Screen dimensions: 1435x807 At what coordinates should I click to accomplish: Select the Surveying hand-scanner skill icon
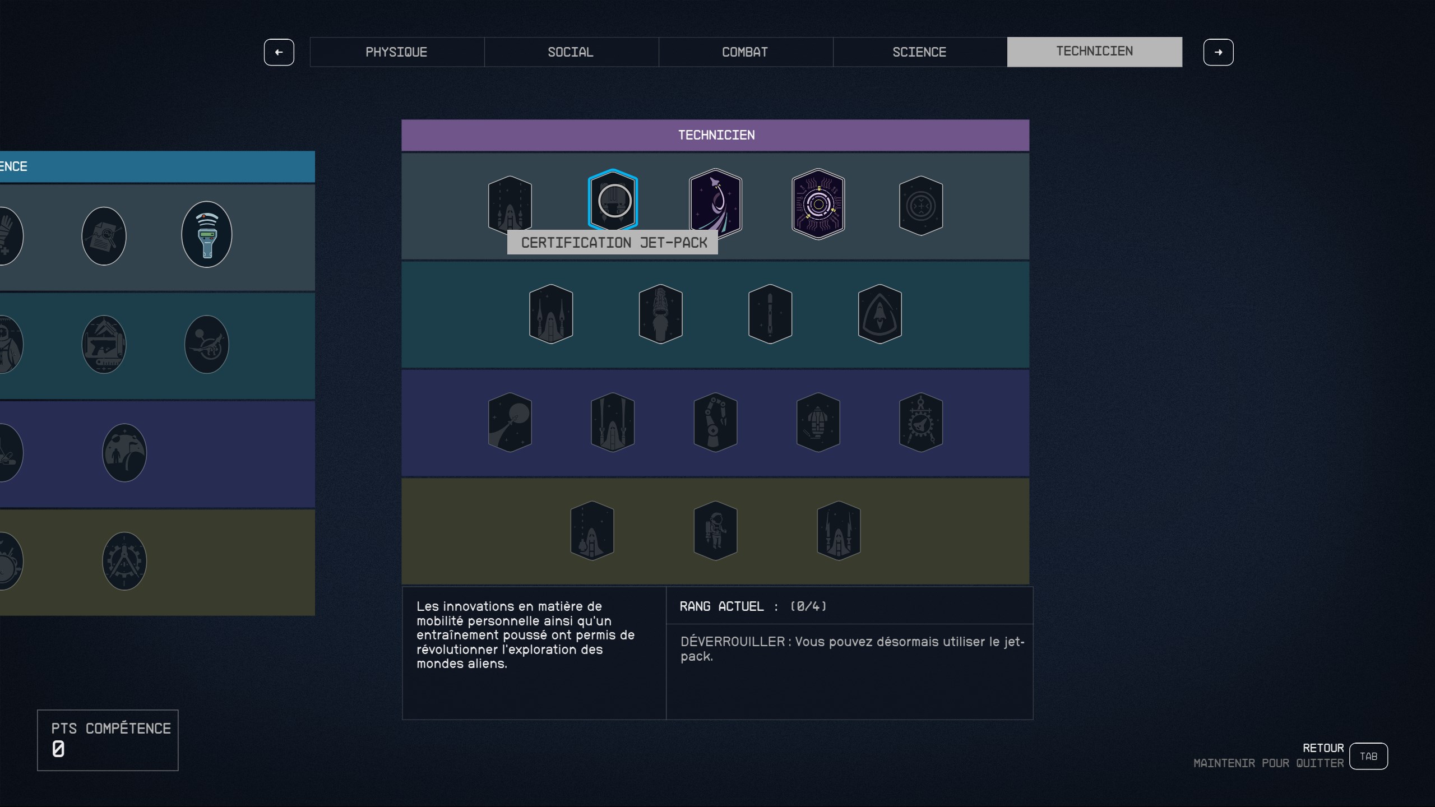(206, 234)
